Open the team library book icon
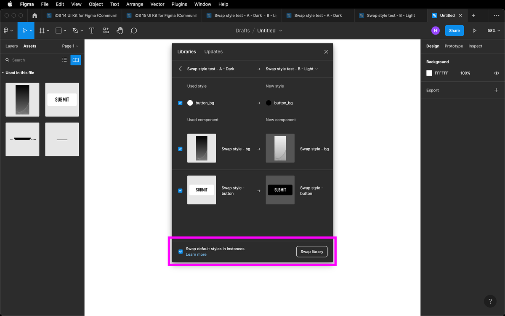505x316 pixels. 76,60
